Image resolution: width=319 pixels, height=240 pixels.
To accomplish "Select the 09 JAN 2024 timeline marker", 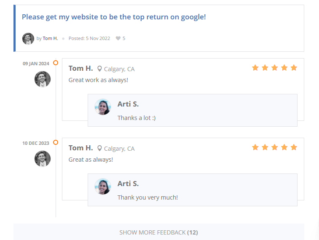I will tap(56, 63).
